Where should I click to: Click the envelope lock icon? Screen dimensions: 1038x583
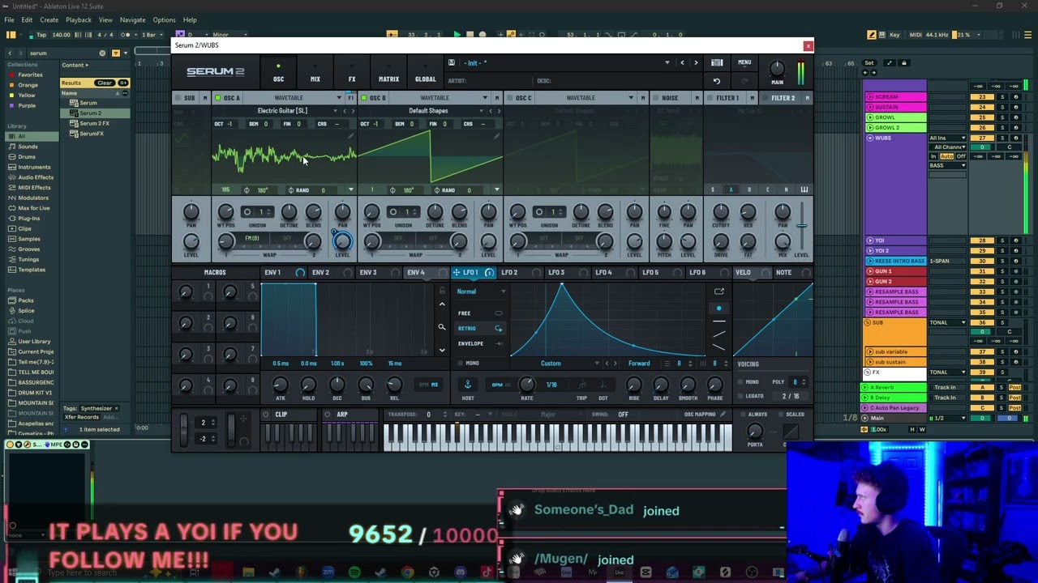442,291
